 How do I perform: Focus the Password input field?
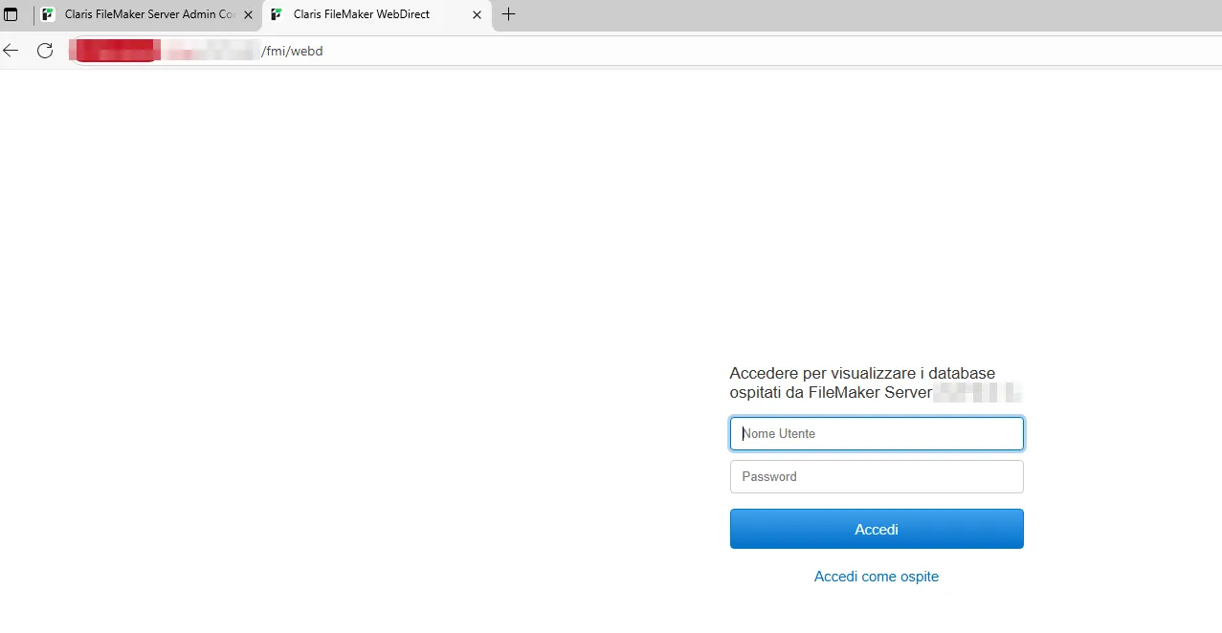[x=877, y=476]
